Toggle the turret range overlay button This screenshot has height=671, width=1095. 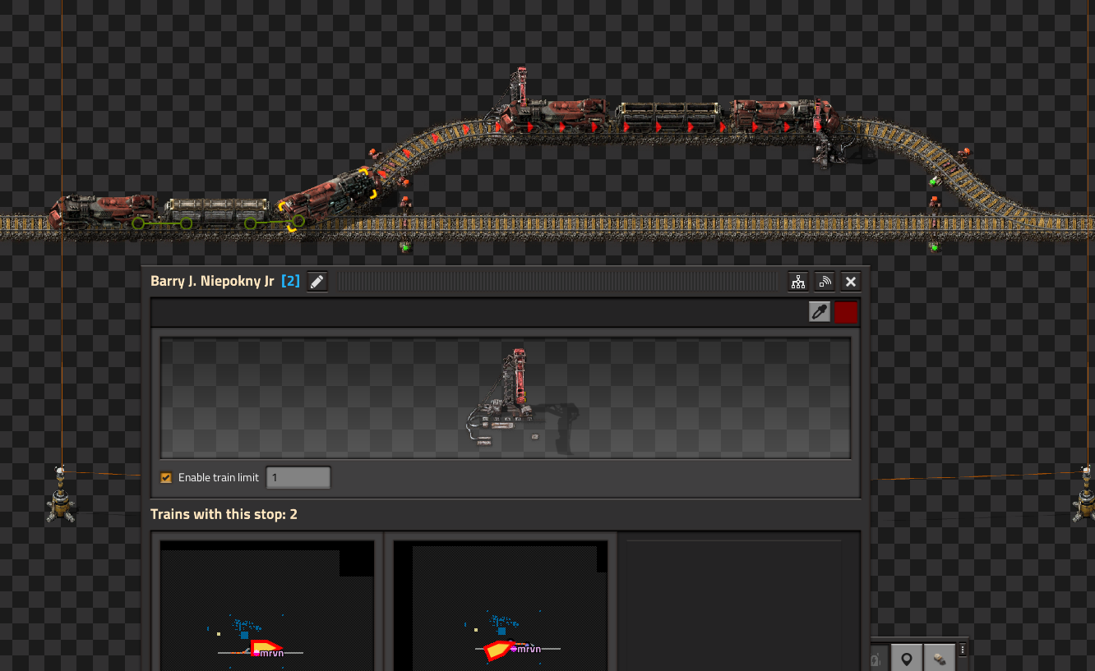[938, 659]
